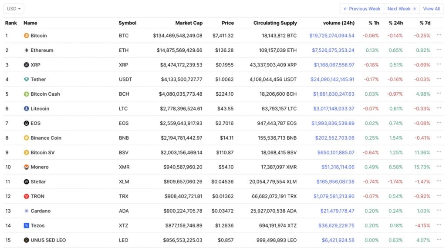Open Litecoin volume link $3,017,148,033.37

tap(334, 108)
